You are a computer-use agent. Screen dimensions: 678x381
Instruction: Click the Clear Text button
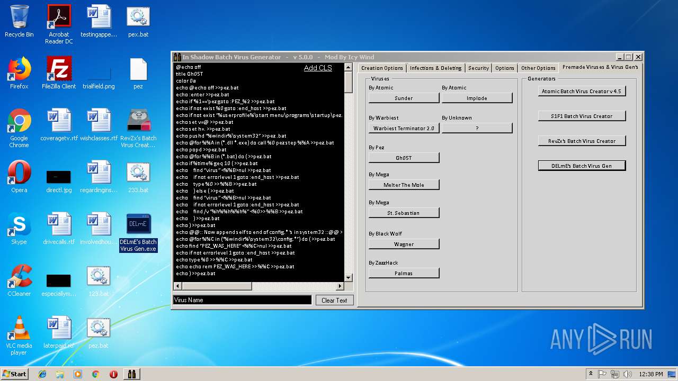pyautogui.click(x=334, y=300)
